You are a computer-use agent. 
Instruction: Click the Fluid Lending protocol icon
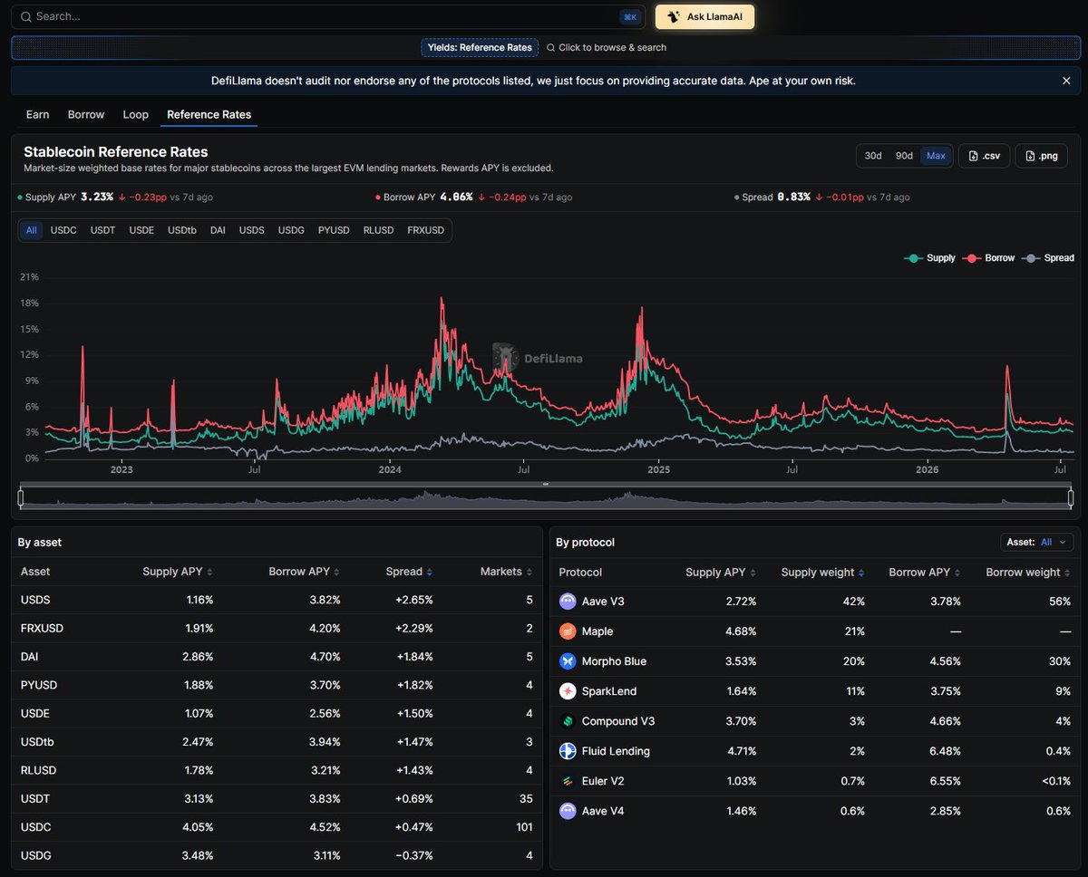coord(568,751)
